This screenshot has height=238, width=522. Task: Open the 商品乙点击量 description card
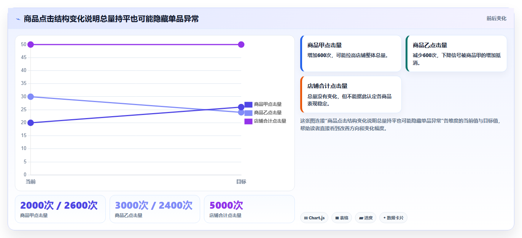coord(456,54)
